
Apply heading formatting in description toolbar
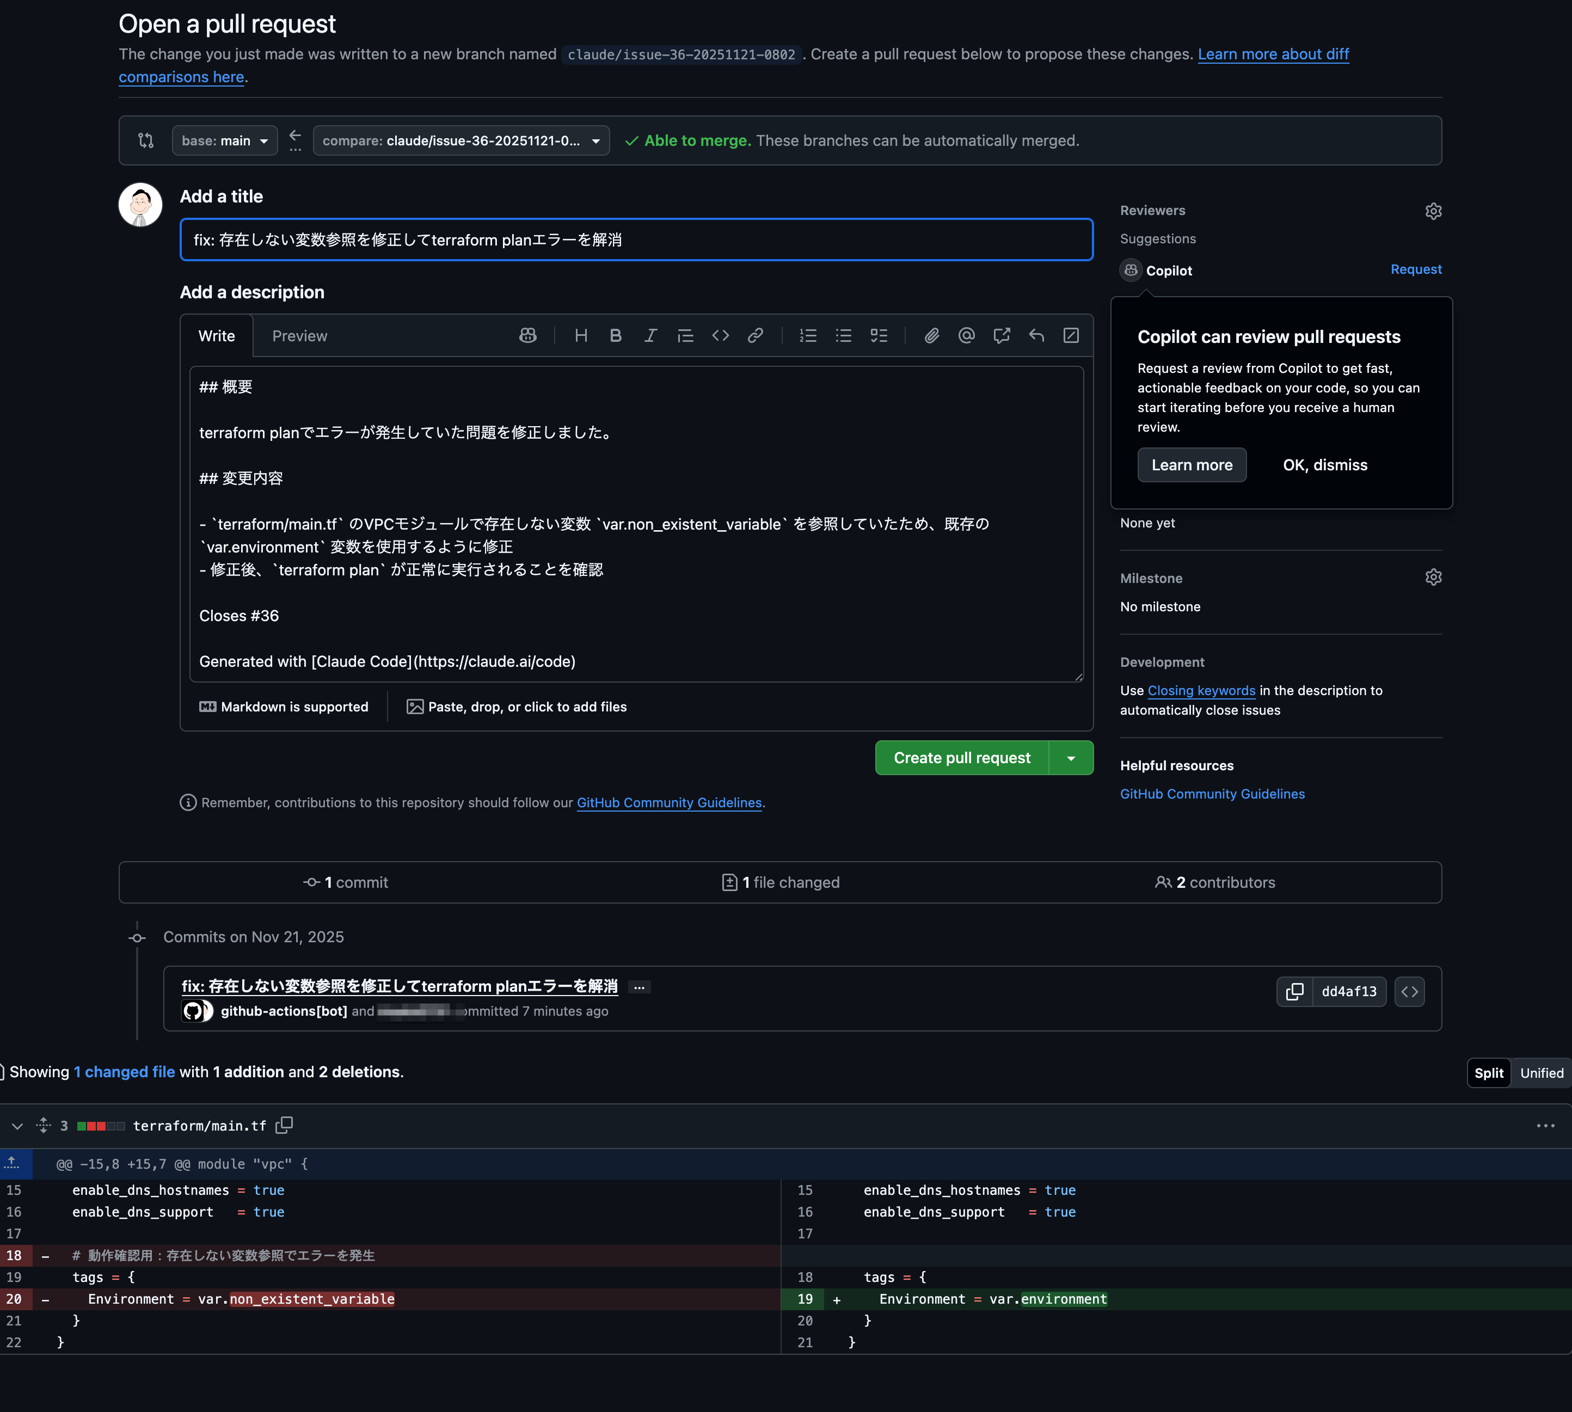coord(580,335)
